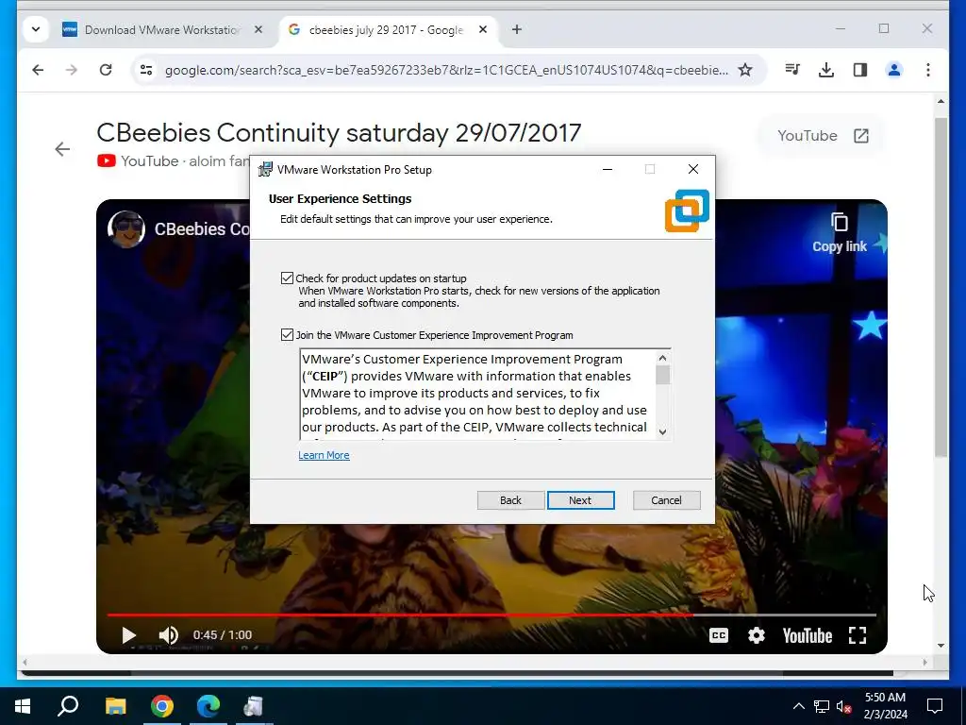
Task: Open Chrome tab search dropdown
Action: click(x=36, y=29)
